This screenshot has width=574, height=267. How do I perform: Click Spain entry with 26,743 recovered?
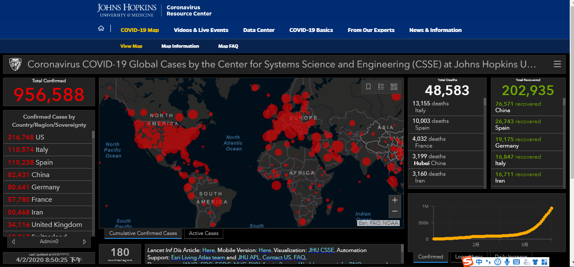point(527,125)
